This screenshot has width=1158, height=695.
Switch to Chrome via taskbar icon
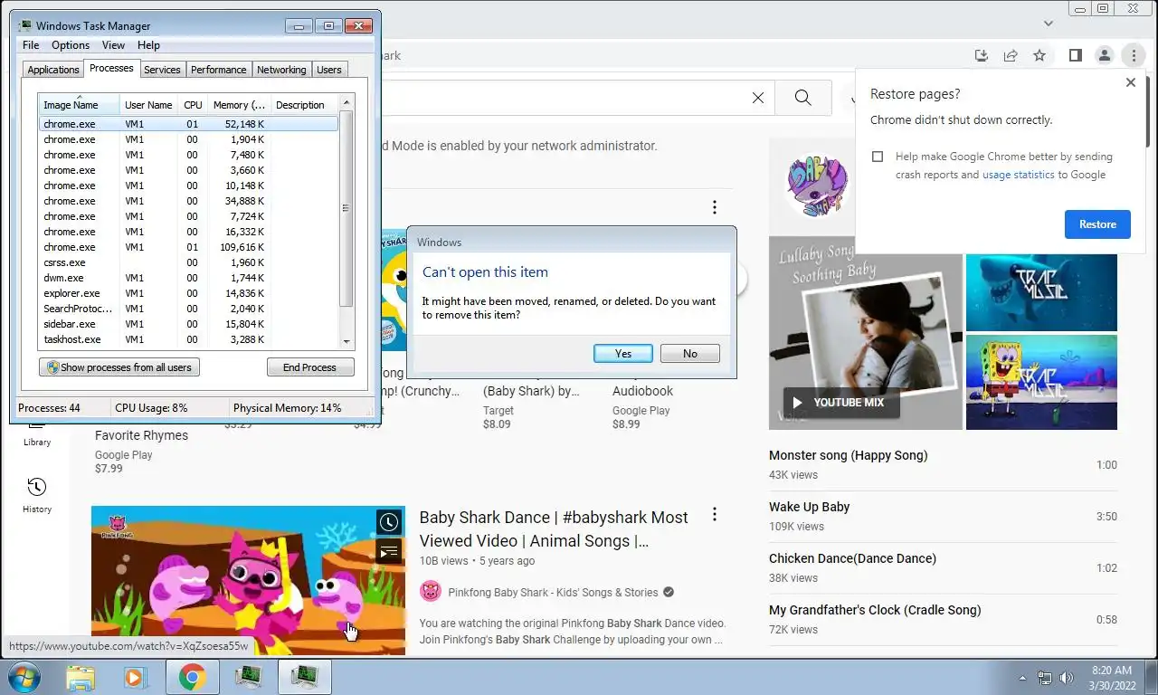click(192, 677)
